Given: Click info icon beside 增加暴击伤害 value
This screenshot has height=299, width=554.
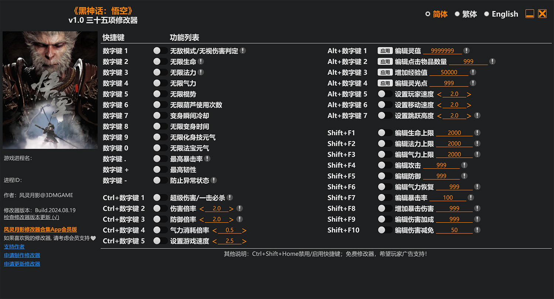Looking at the screenshot, I should tap(477, 208).
